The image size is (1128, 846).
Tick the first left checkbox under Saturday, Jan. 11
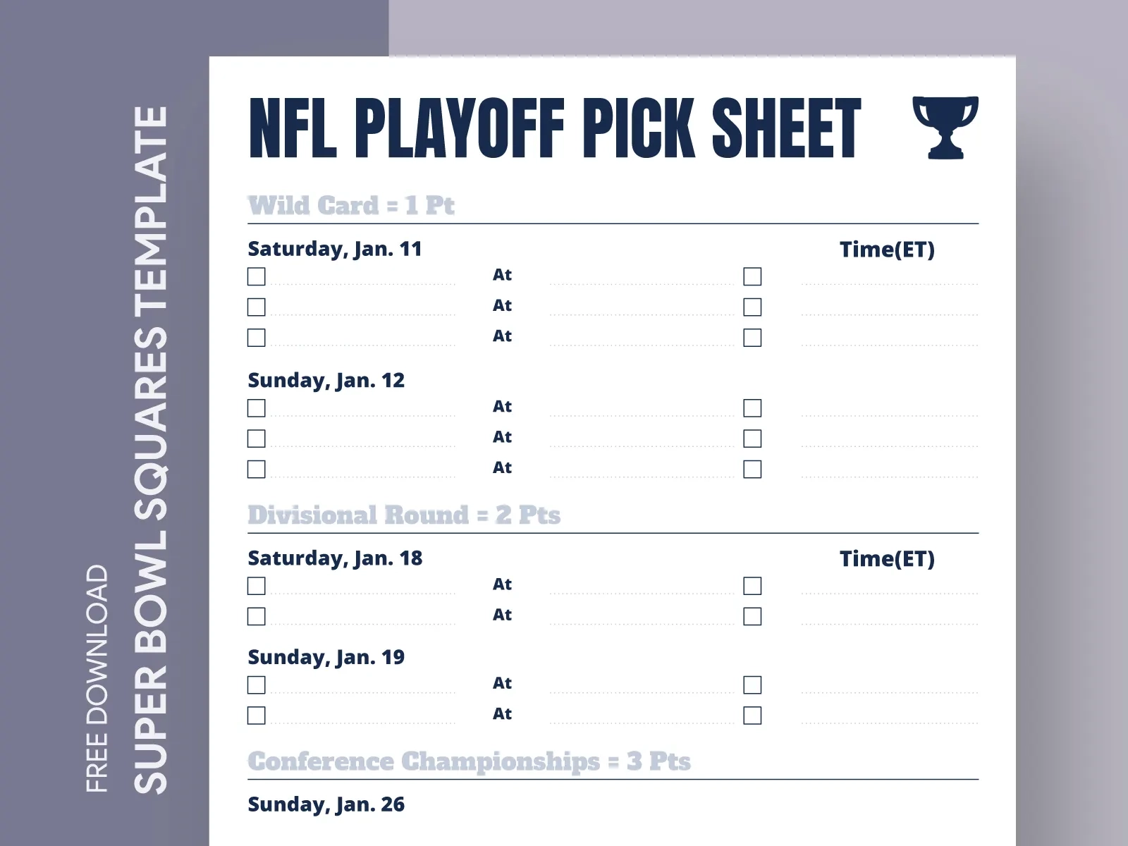coord(257,276)
